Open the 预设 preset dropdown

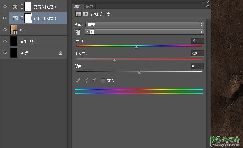click(x=144, y=25)
